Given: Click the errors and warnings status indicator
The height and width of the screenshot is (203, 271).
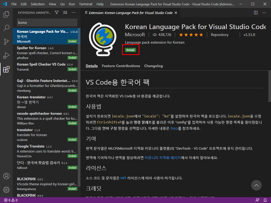Looking at the screenshot, I should coord(11,200).
